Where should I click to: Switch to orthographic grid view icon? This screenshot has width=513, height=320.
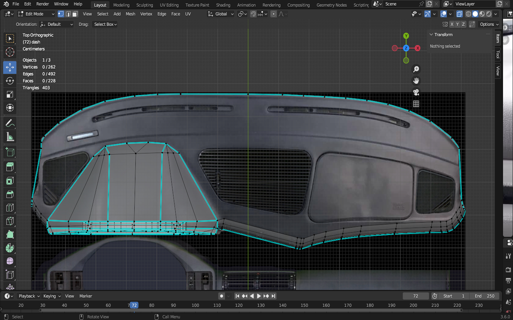(x=416, y=104)
